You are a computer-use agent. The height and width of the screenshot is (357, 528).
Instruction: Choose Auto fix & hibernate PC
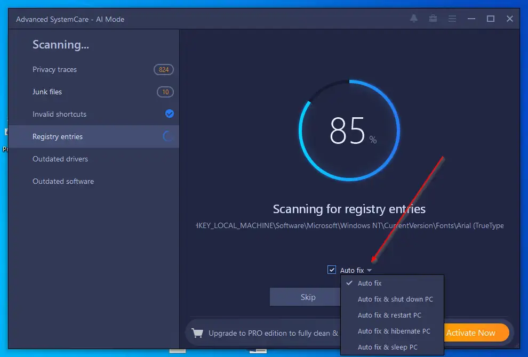pyautogui.click(x=393, y=331)
